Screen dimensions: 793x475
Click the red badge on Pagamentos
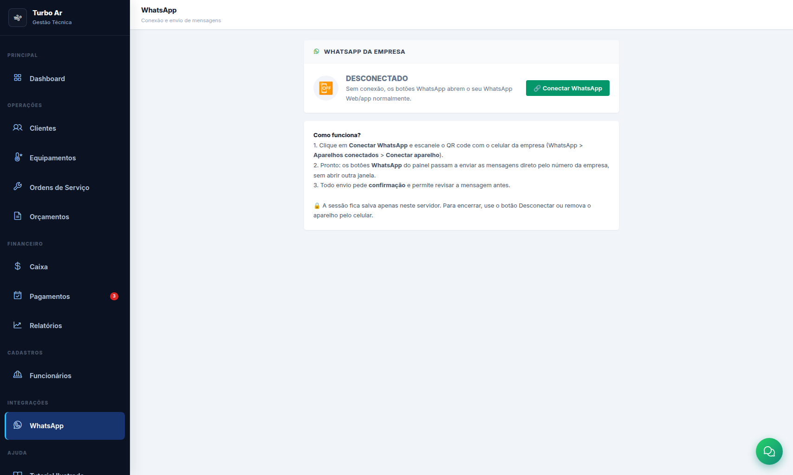tap(114, 296)
